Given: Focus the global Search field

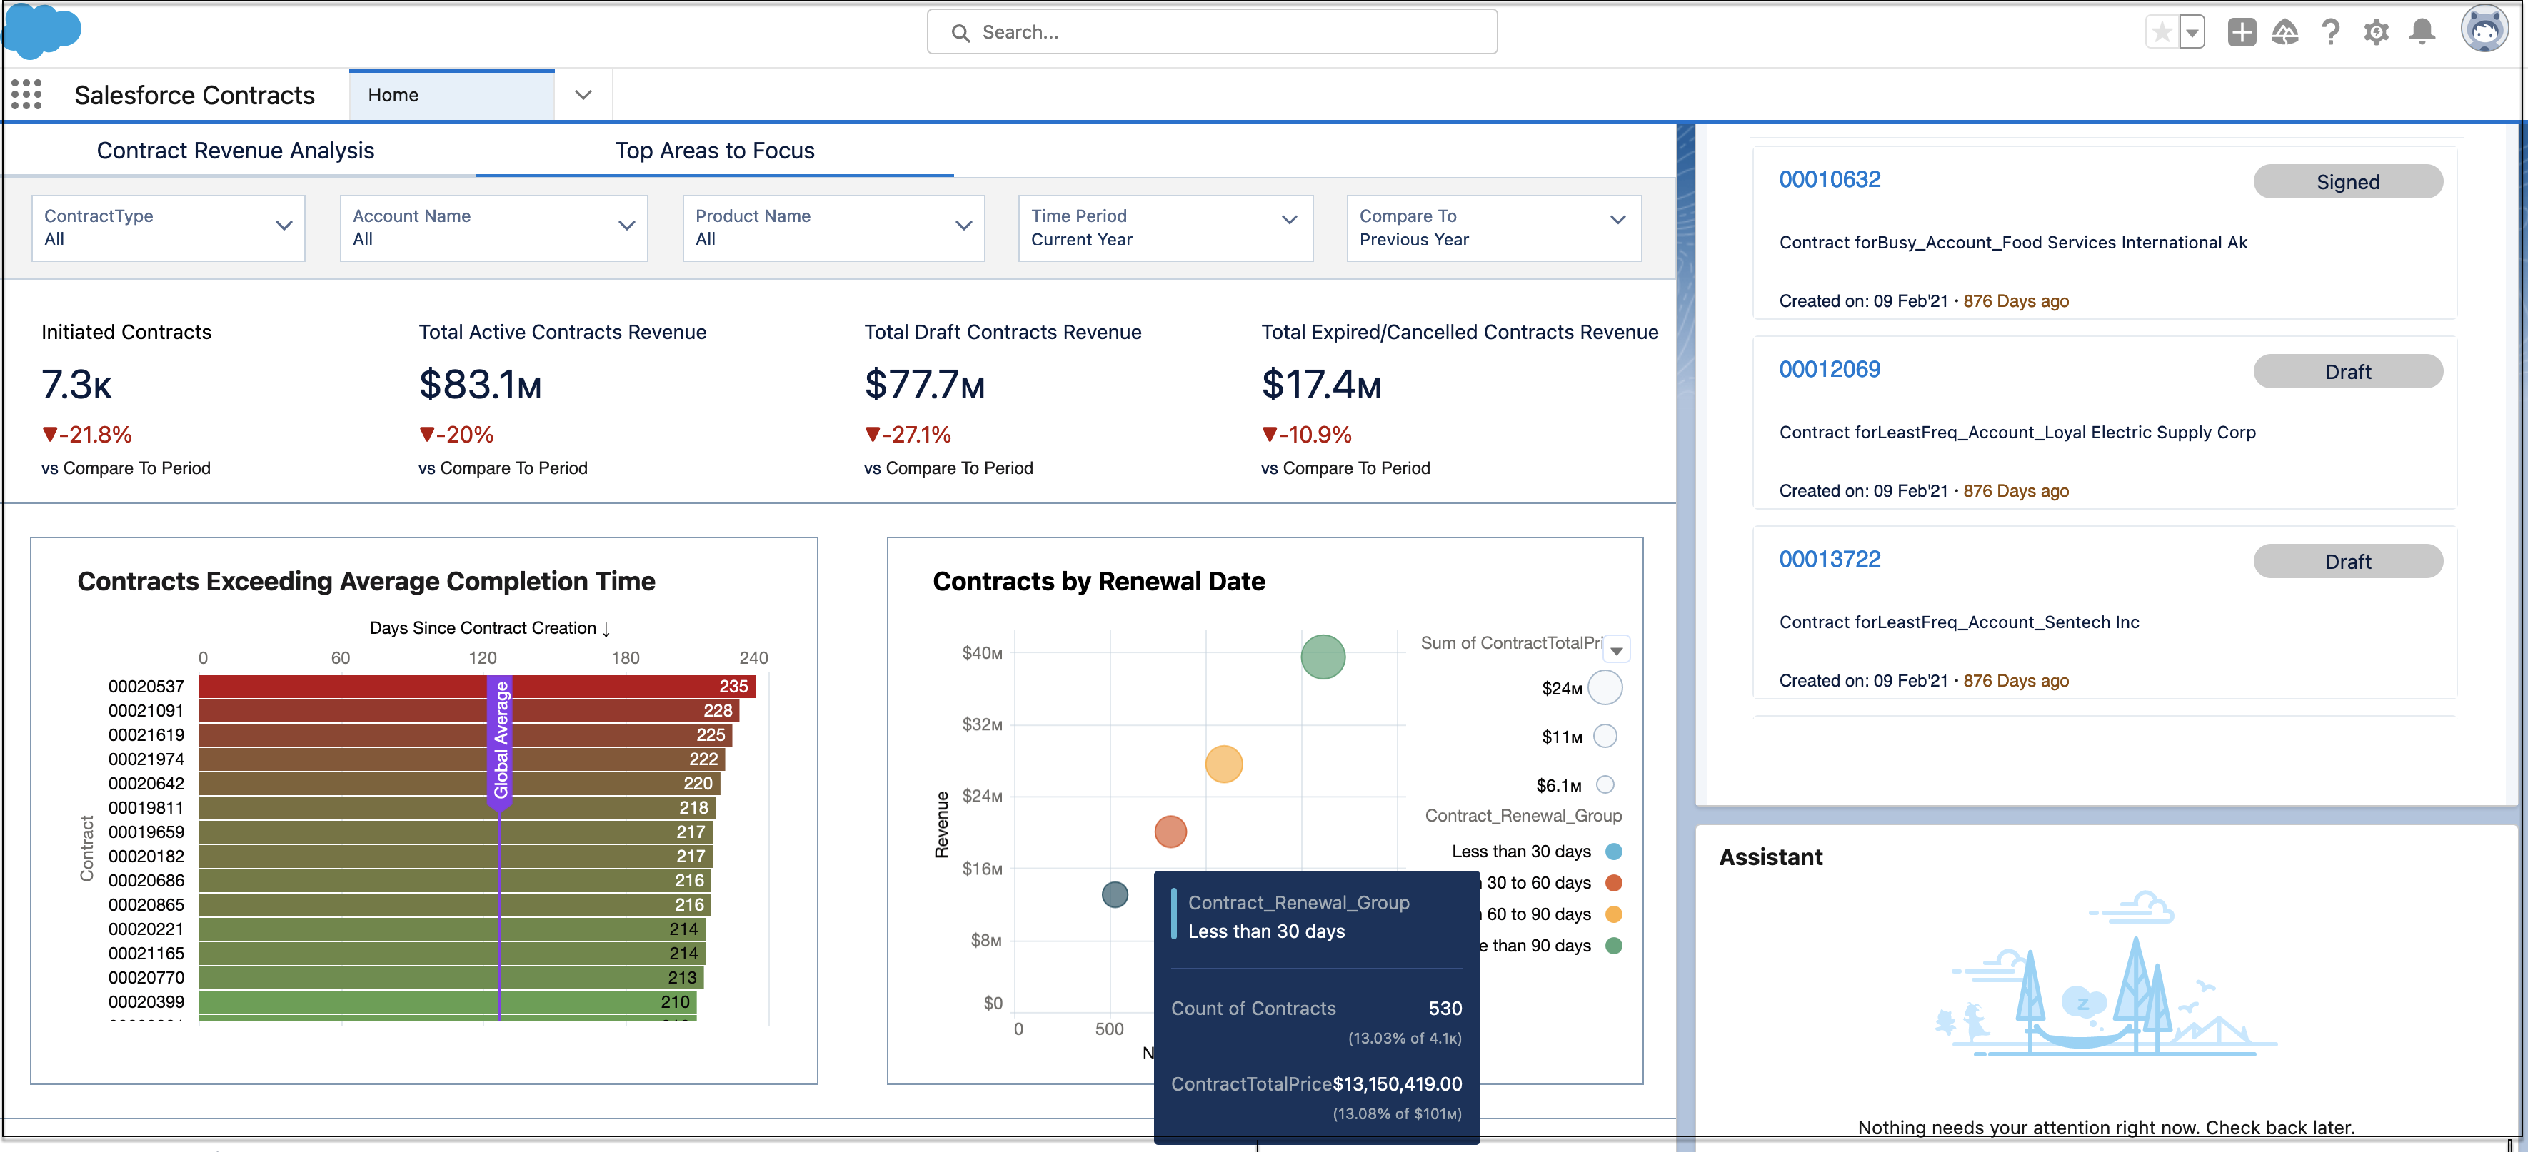Looking at the screenshot, I should 1211,32.
